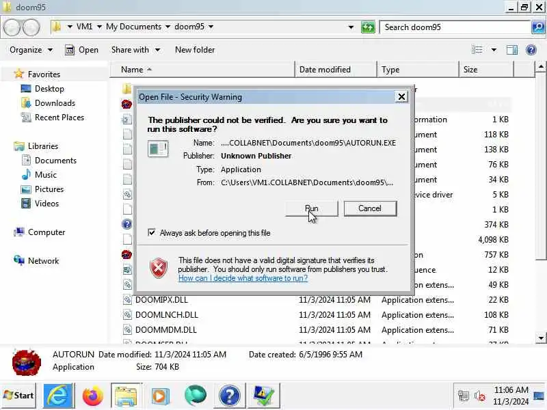Select DOOMIPX.DLL file
Screen dimensions: 547x410
click(161, 300)
